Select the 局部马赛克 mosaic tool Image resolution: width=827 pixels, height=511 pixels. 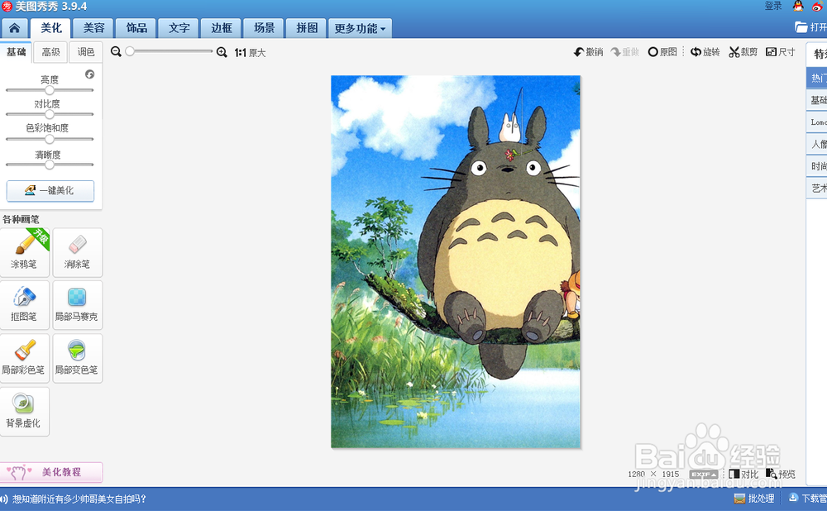78,305
